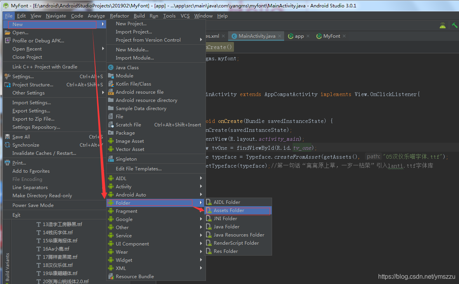
Task: Click the Android device icon in top toolbar
Action: coord(443,26)
